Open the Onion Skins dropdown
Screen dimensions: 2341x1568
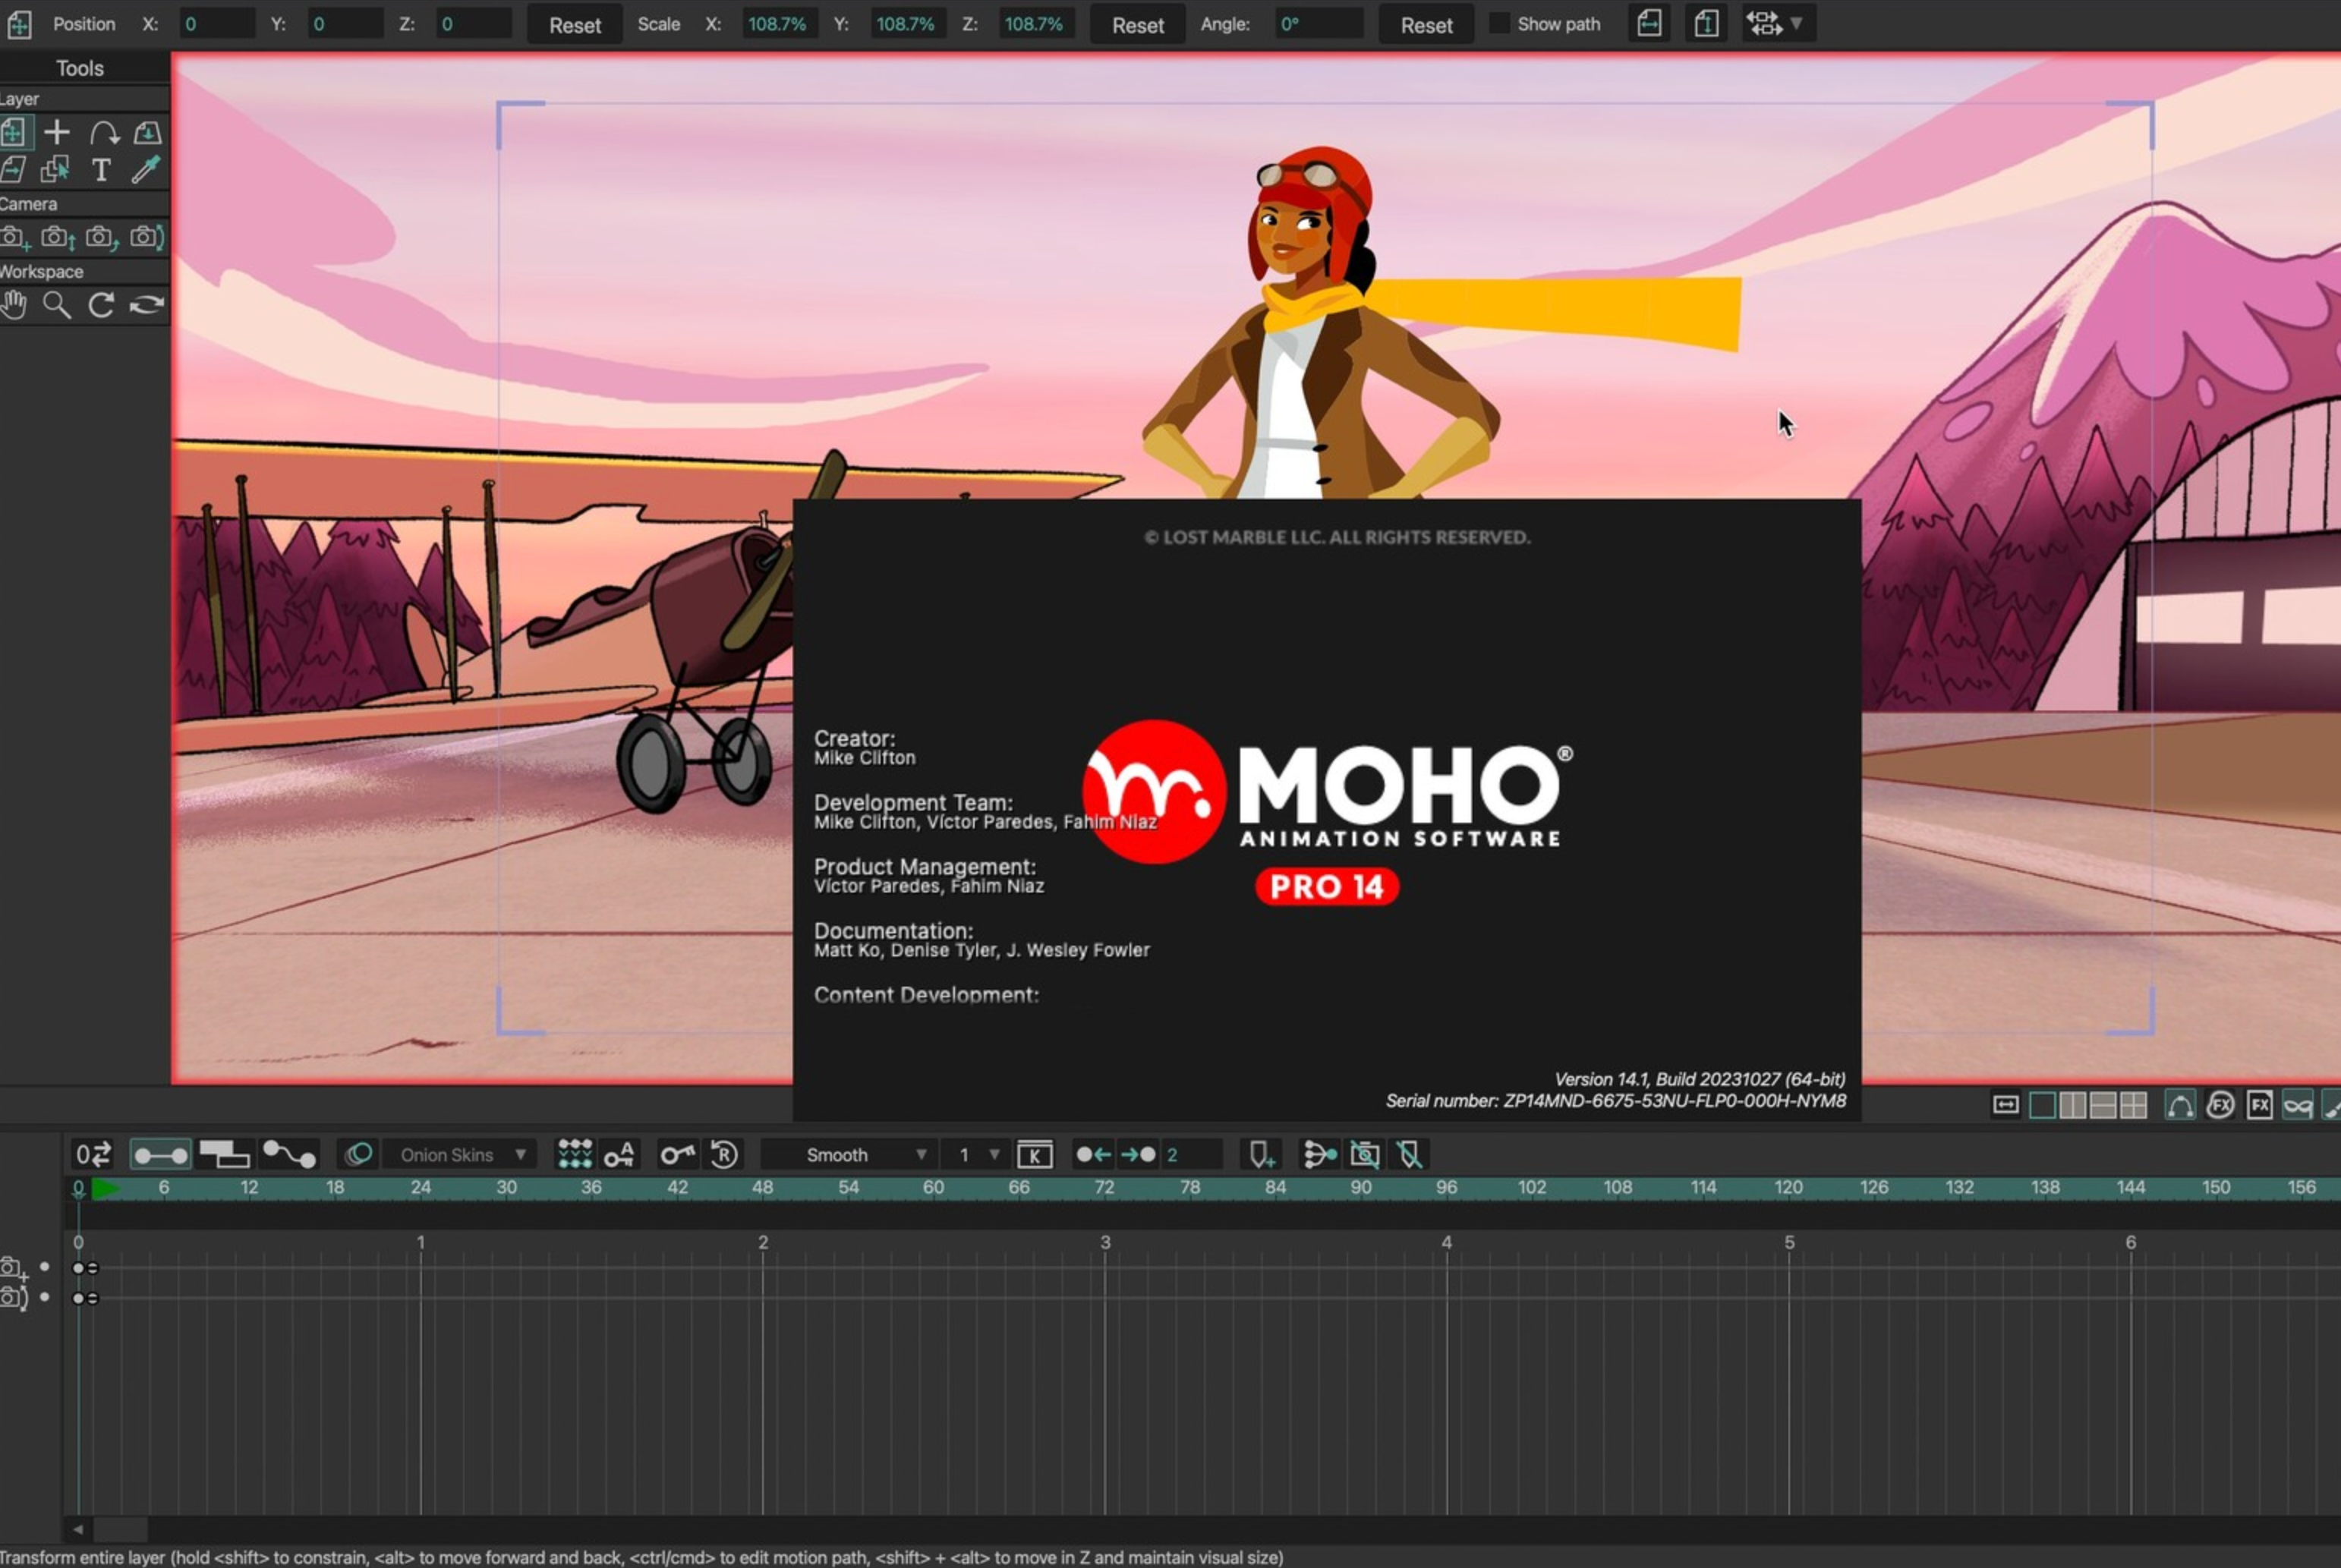461,1155
